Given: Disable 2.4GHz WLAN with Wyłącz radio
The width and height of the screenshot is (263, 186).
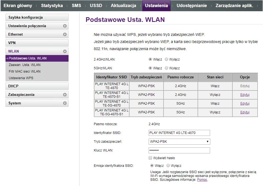Looking at the screenshot, I should [166, 59].
